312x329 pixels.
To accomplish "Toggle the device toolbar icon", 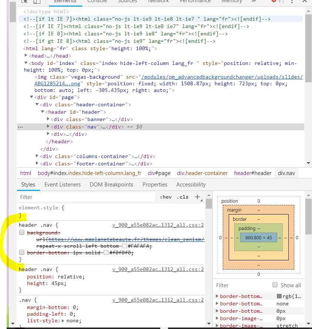I will [37, 1].
